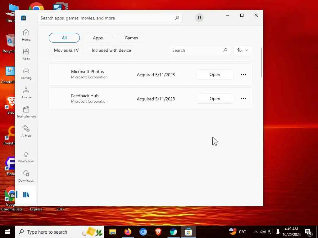Click the user profile account icon
Viewport: 318px width, 238px height.
199,18
